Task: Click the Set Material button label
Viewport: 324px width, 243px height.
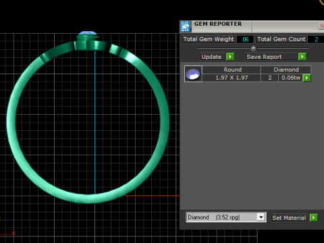Action: click(290, 218)
